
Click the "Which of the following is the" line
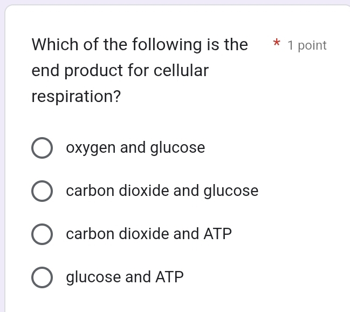coord(140,44)
